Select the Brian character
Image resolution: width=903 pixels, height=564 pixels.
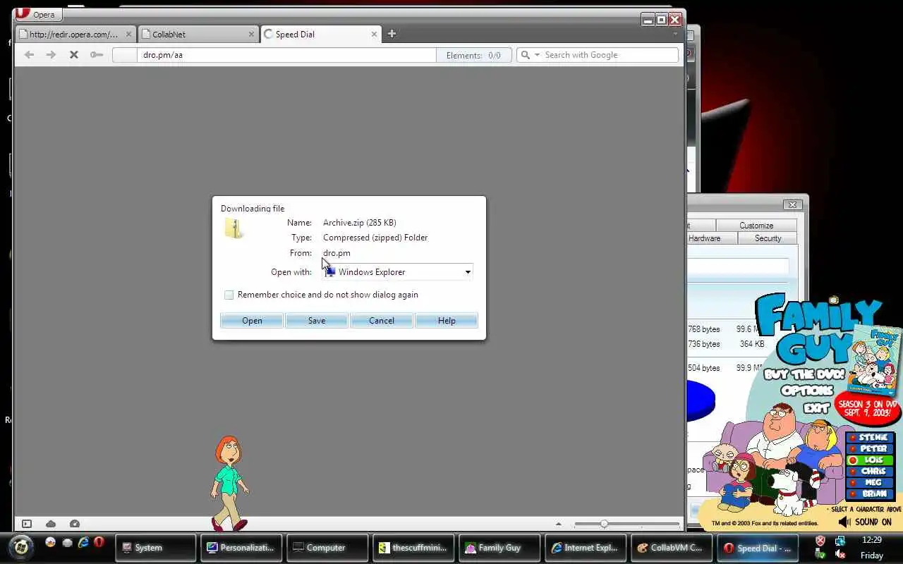pyautogui.click(x=868, y=494)
